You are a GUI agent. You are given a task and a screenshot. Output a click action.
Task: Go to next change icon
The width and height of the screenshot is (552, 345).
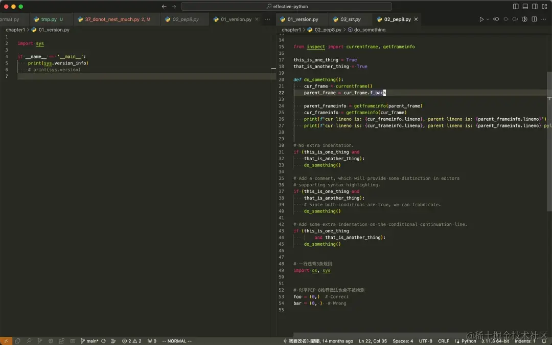(515, 19)
